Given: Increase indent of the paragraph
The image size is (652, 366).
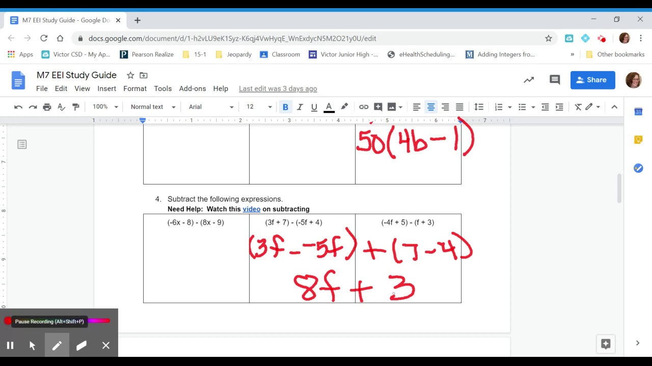Looking at the screenshot, I should [x=559, y=107].
